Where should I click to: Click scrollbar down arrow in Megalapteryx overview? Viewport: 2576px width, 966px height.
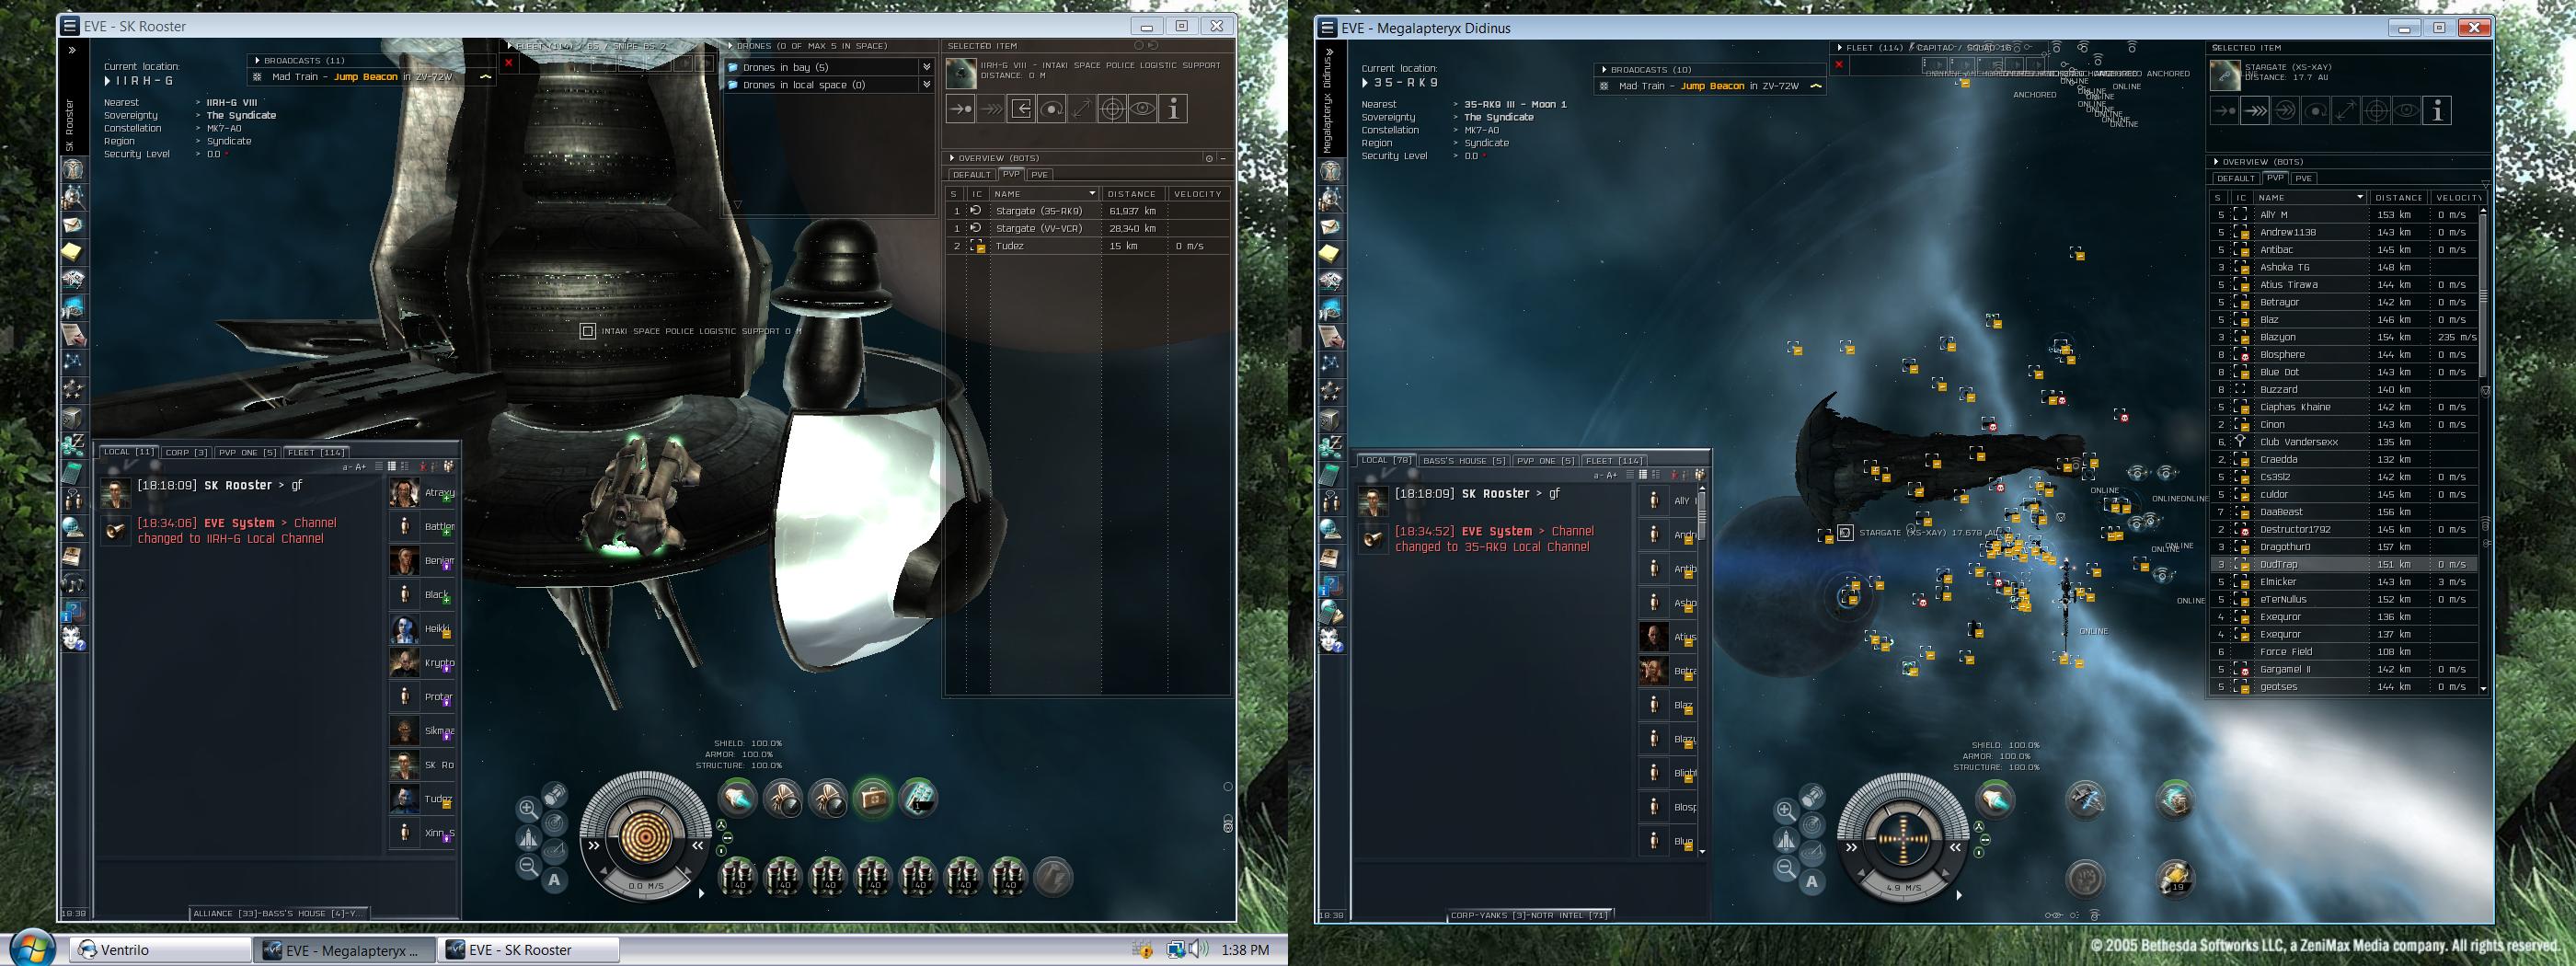point(2483,689)
